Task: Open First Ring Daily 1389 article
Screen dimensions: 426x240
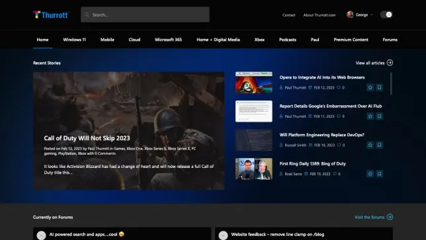Action: click(312, 164)
